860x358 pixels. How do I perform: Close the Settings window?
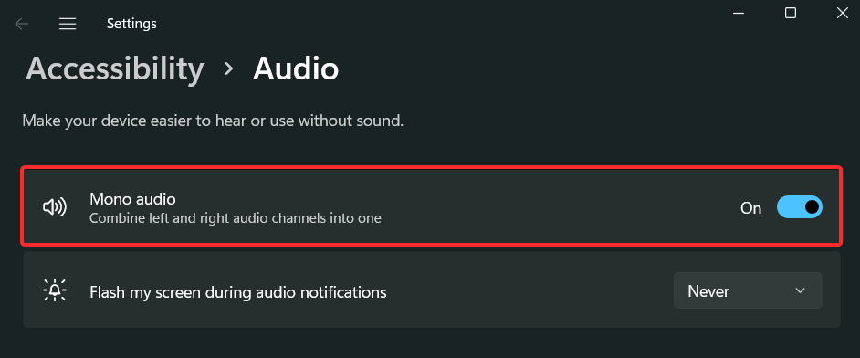click(842, 13)
